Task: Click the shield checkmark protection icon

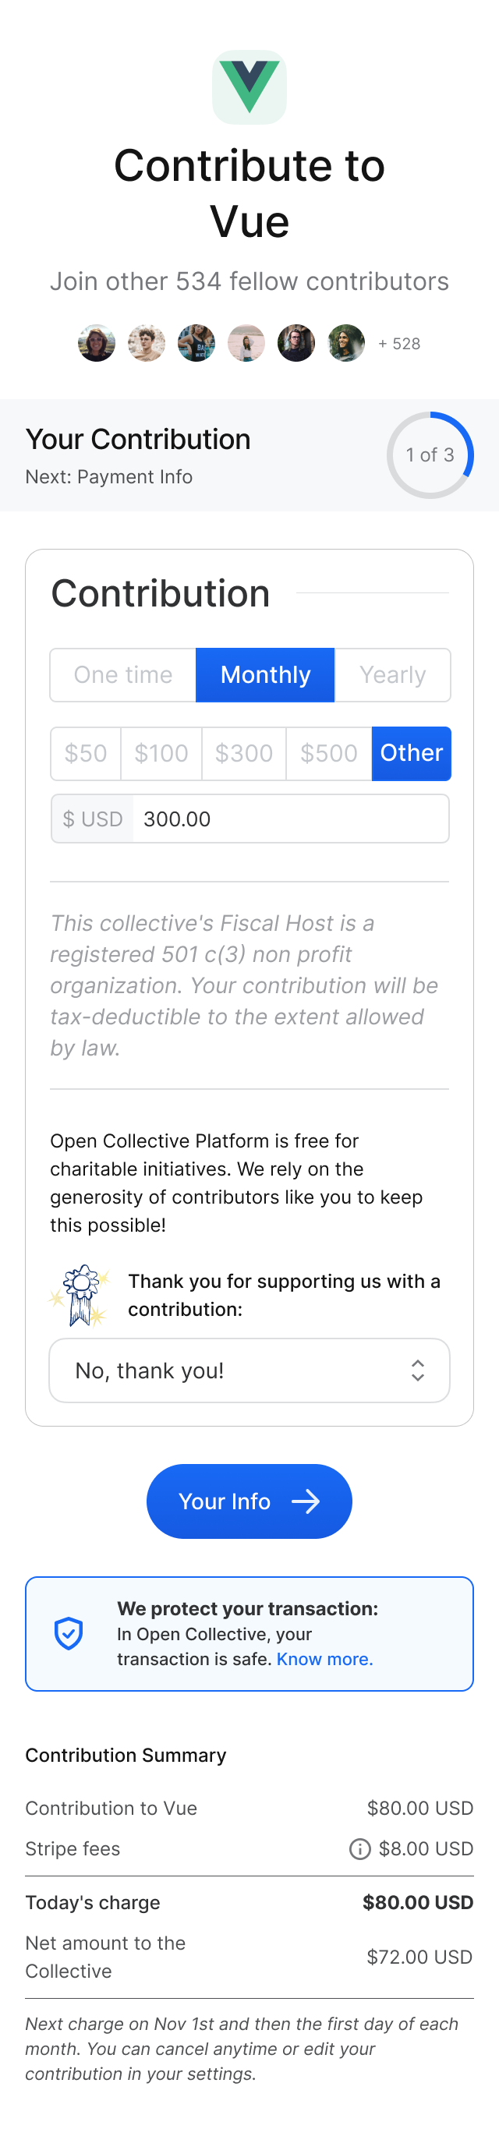Action: (x=69, y=1633)
